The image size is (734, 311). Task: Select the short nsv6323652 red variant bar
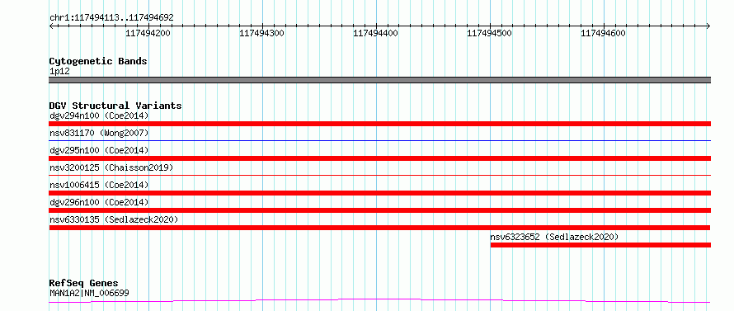[x=600, y=245]
